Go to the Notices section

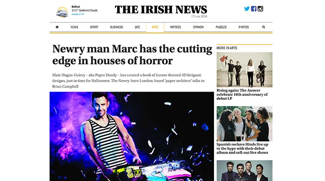(x=175, y=27)
